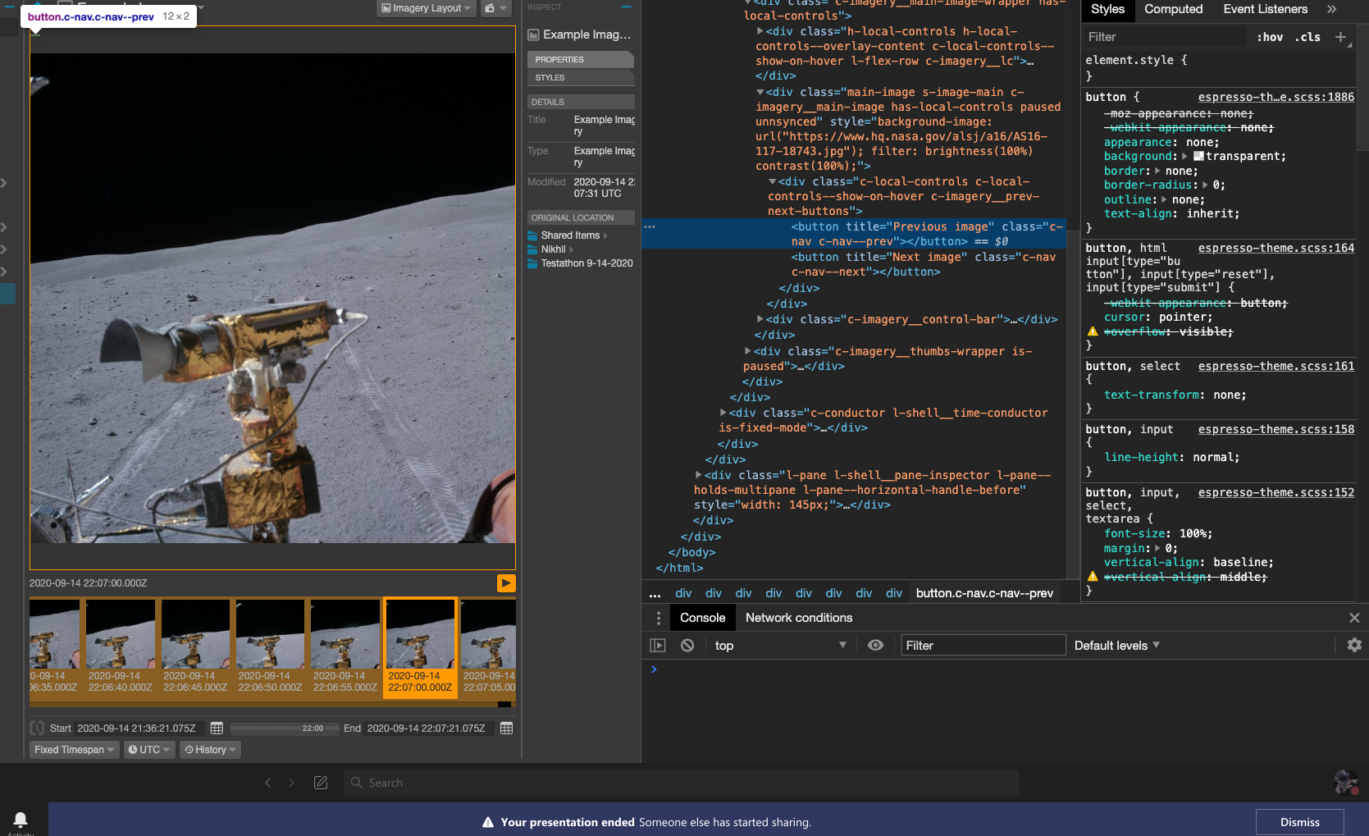The image size is (1369, 836).
Task: Dismiss the presentation ended banner
Action: pos(1299,822)
